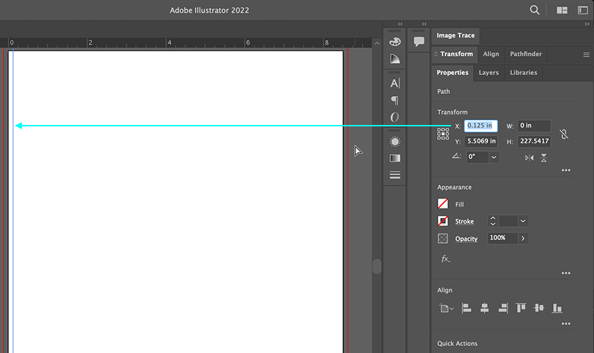This screenshot has width=594, height=353.
Task: Align objects to horizontal left
Action: coord(466,308)
